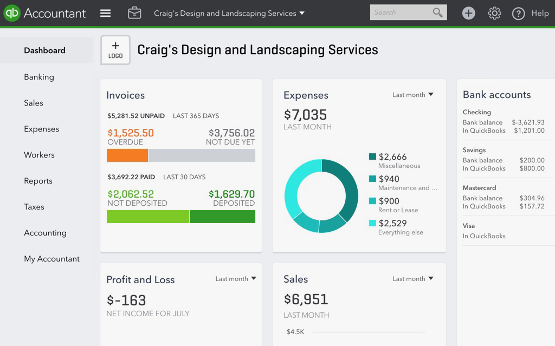Click the $940 Maintenance amount
The width and height of the screenshot is (555, 346).
pos(389,179)
